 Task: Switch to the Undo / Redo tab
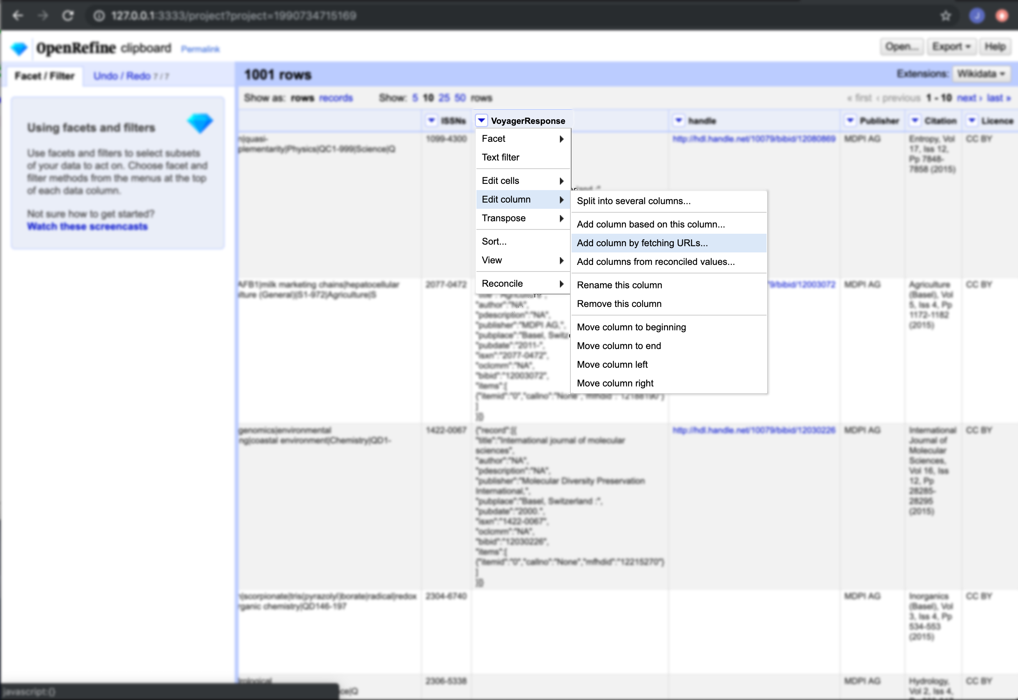coord(130,76)
